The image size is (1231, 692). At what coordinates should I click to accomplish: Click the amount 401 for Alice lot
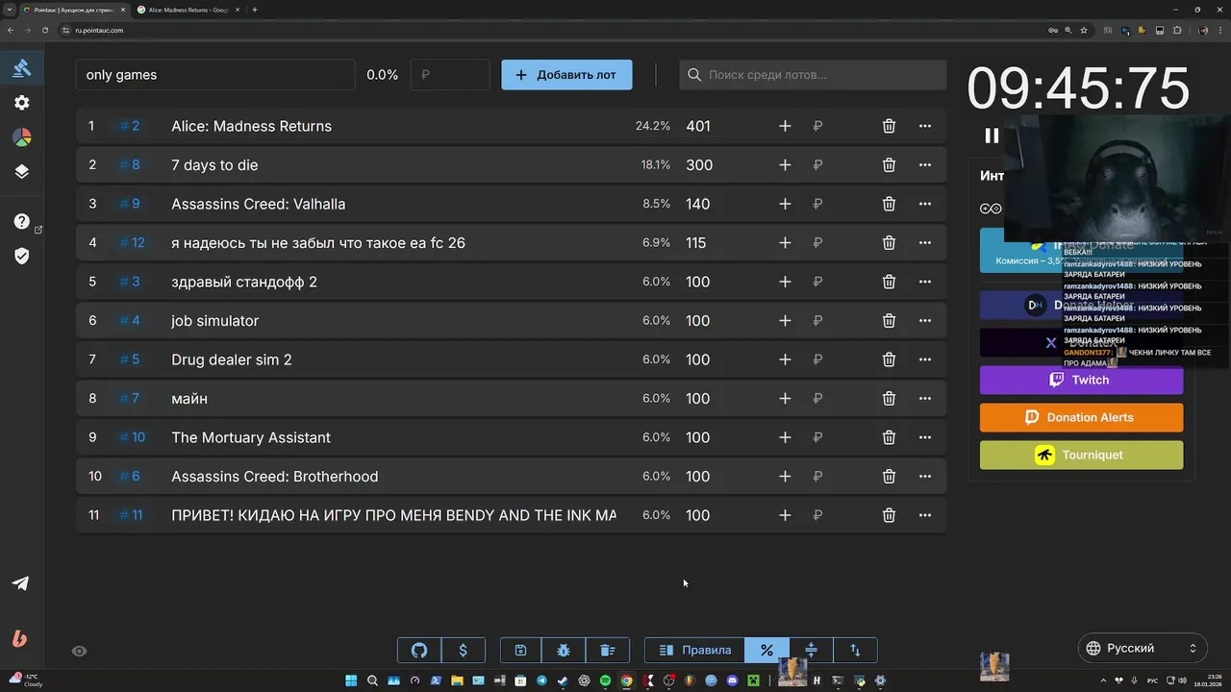[698, 126]
